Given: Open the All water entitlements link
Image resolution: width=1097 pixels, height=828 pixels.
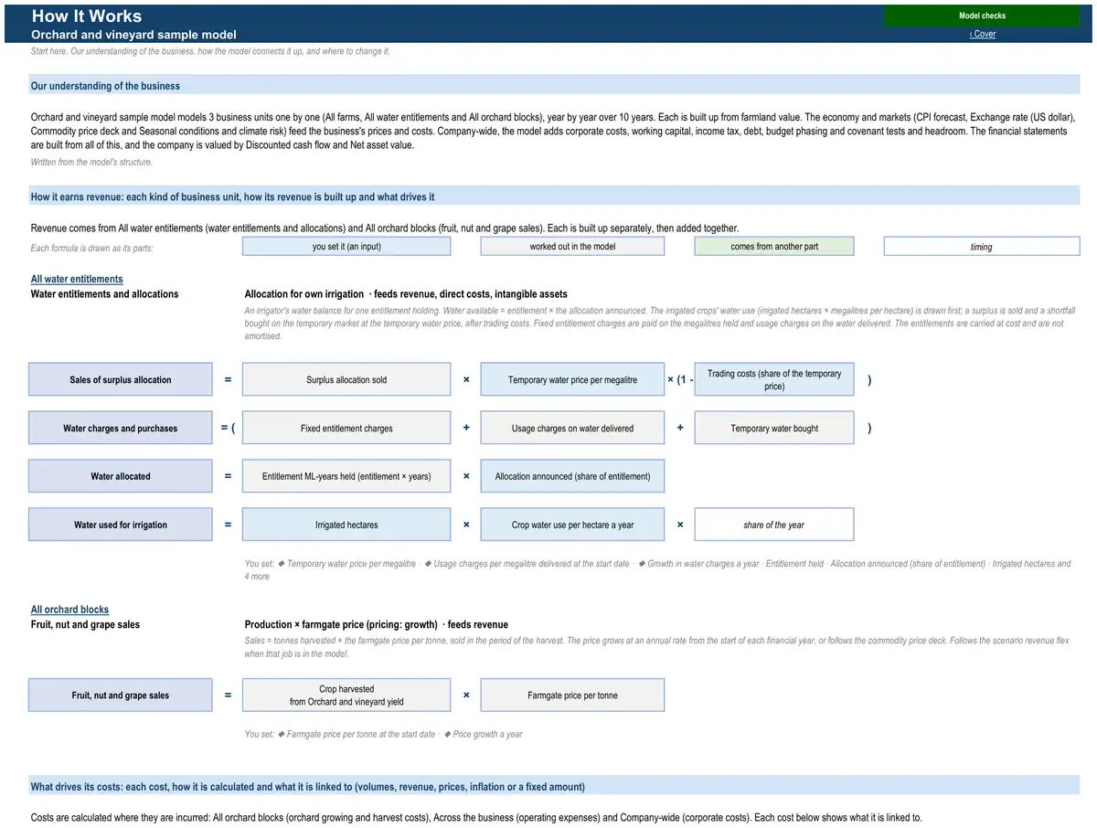Looking at the screenshot, I should pyautogui.click(x=77, y=279).
